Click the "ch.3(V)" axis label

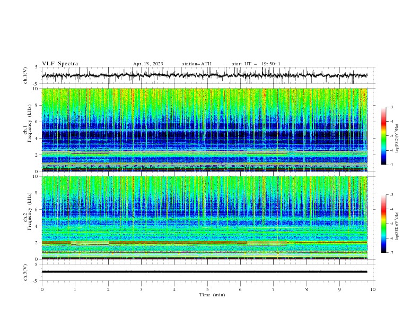point(25,272)
